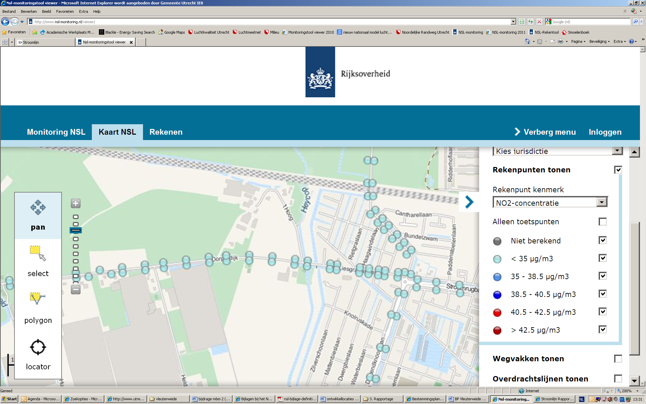646x404 pixels.
Task: Toggle Niet berekend checkbox
Action: point(603,240)
